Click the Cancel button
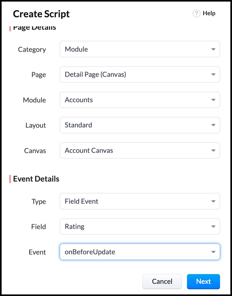 [x=162, y=282]
